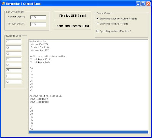Screen dimensions: 152x138
Task: Click the Product ID hex input field
Action: 38,24
